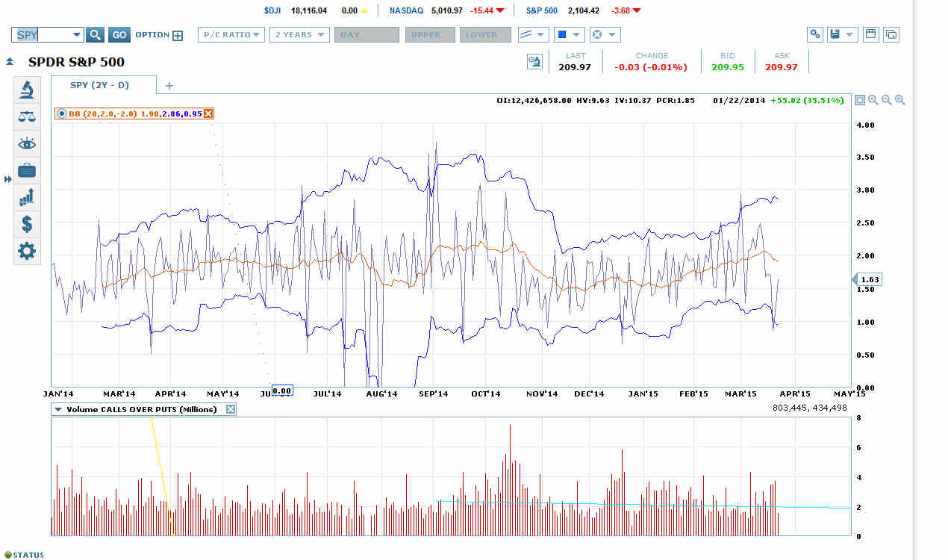Open the dollar sign icon in sidebar
This screenshot has height=560, width=948.
pos(27,224)
